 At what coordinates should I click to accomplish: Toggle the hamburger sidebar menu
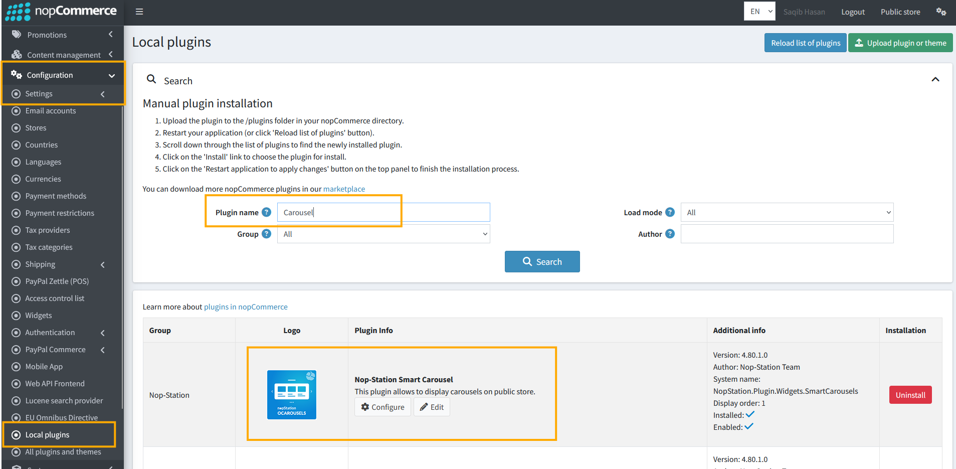[139, 12]
